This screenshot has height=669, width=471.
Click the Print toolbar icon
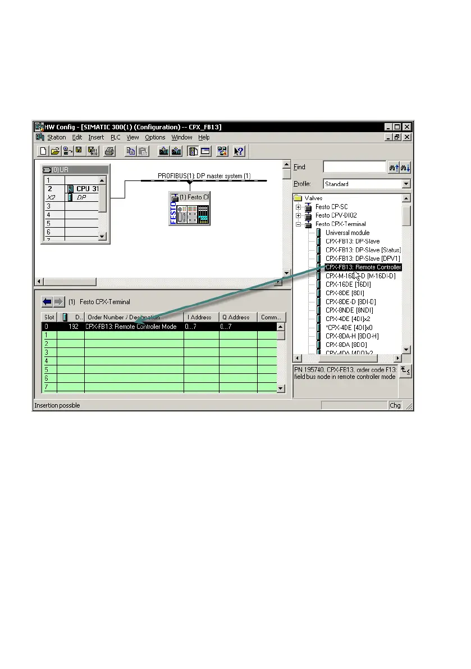point(109,151)
